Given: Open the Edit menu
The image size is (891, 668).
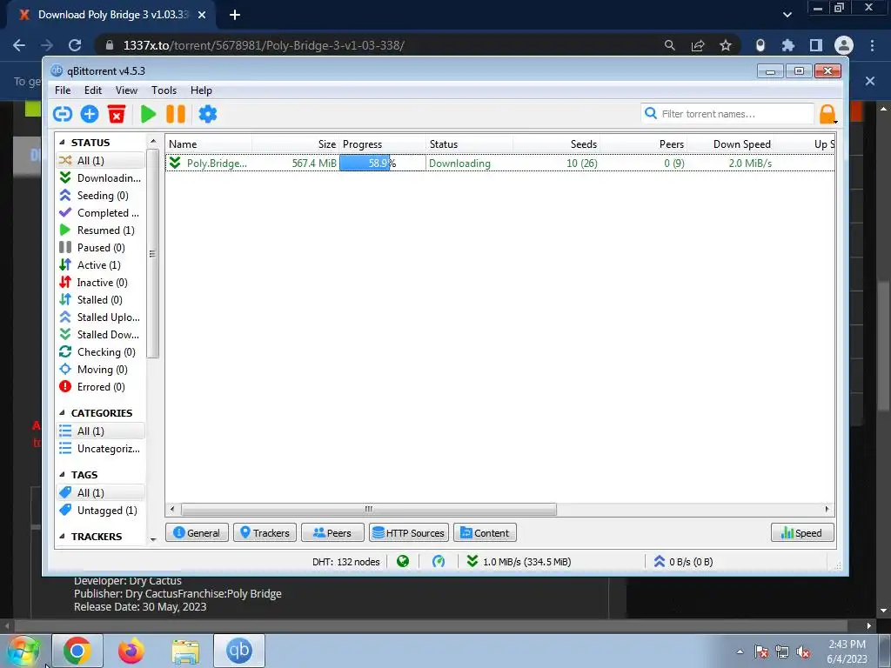Looking at the screenshot, I should click(92, 90).
